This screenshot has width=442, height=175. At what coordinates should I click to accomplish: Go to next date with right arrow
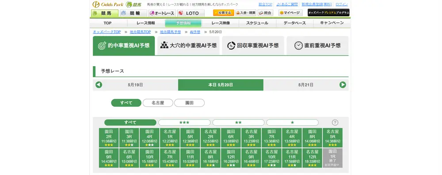(x=343, y=85)
